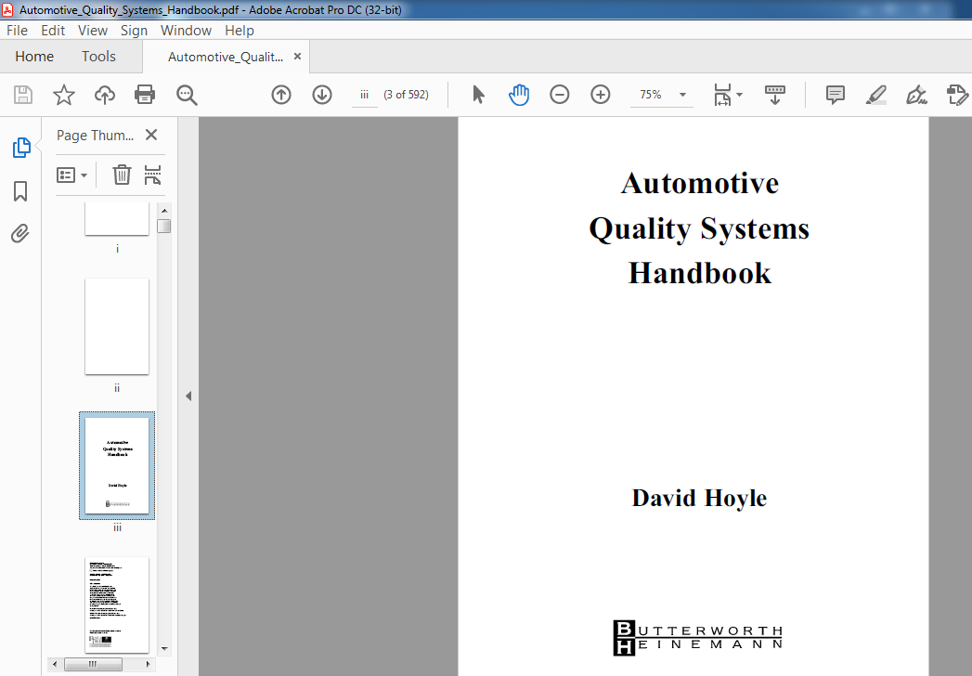Close the Automotive_Qualit... document tab

click(x=298, y=57)
